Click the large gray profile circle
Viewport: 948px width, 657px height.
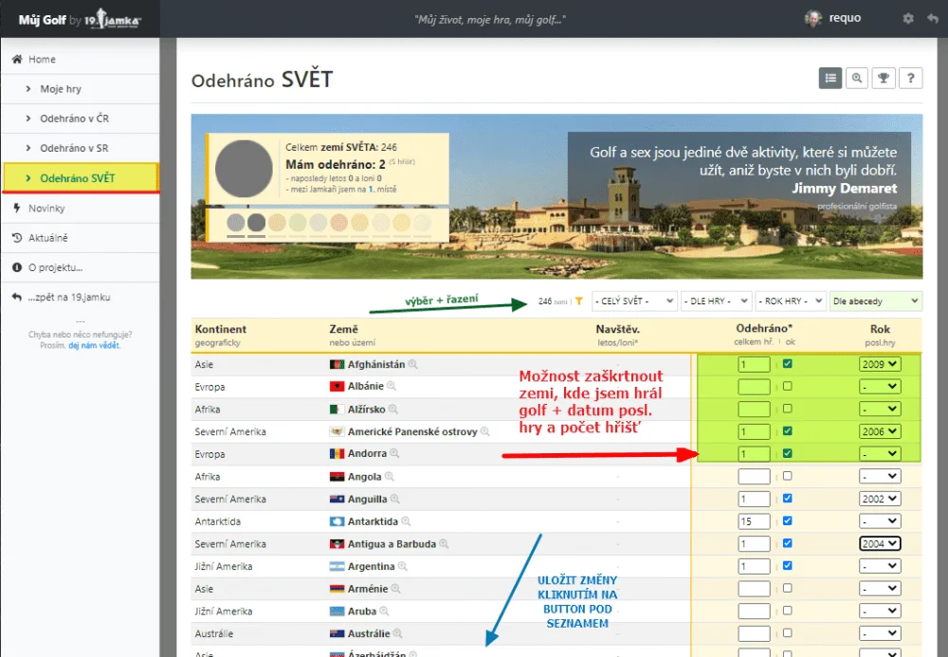[244, 169]
